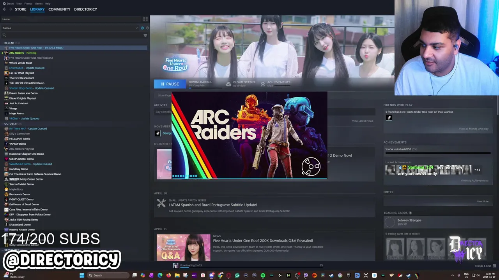The width and height of the screenshot is (499, 280).
Task: Click View My Achievements link
Action: [474, 180]
